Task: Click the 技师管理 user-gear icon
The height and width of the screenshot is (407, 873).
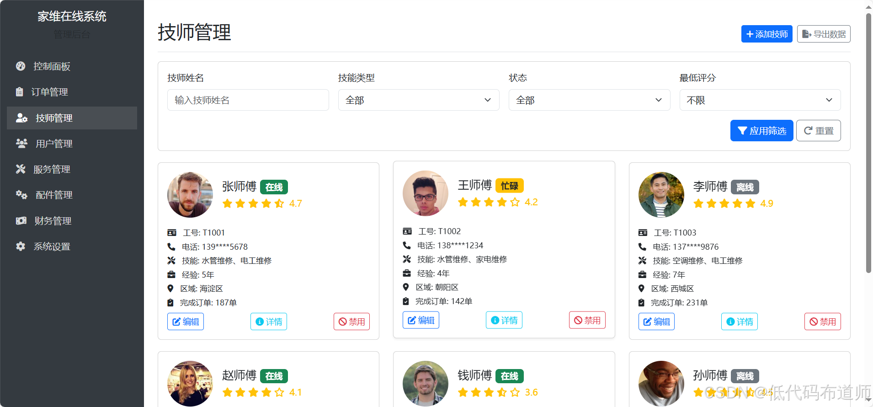Action: pos(21,118)
